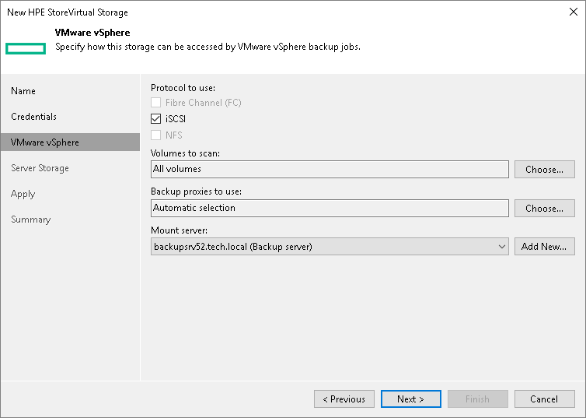Click the Automatic selection proxies field
This screenshot has width=586, height=418.
[x=330, y=209]
